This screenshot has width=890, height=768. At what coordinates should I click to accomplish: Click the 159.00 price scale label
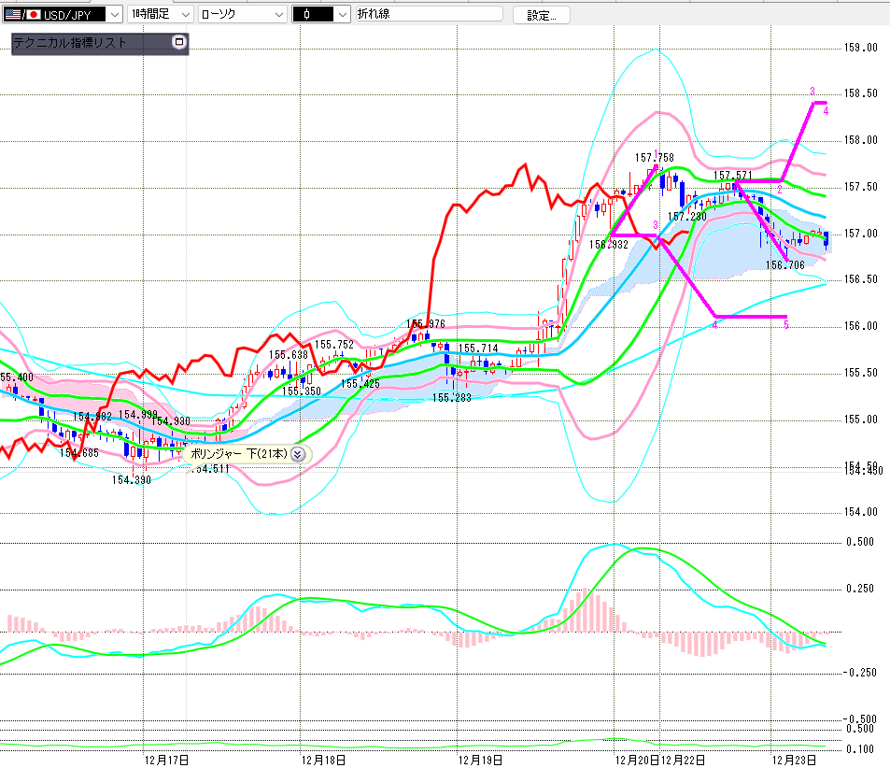[860, 48]
